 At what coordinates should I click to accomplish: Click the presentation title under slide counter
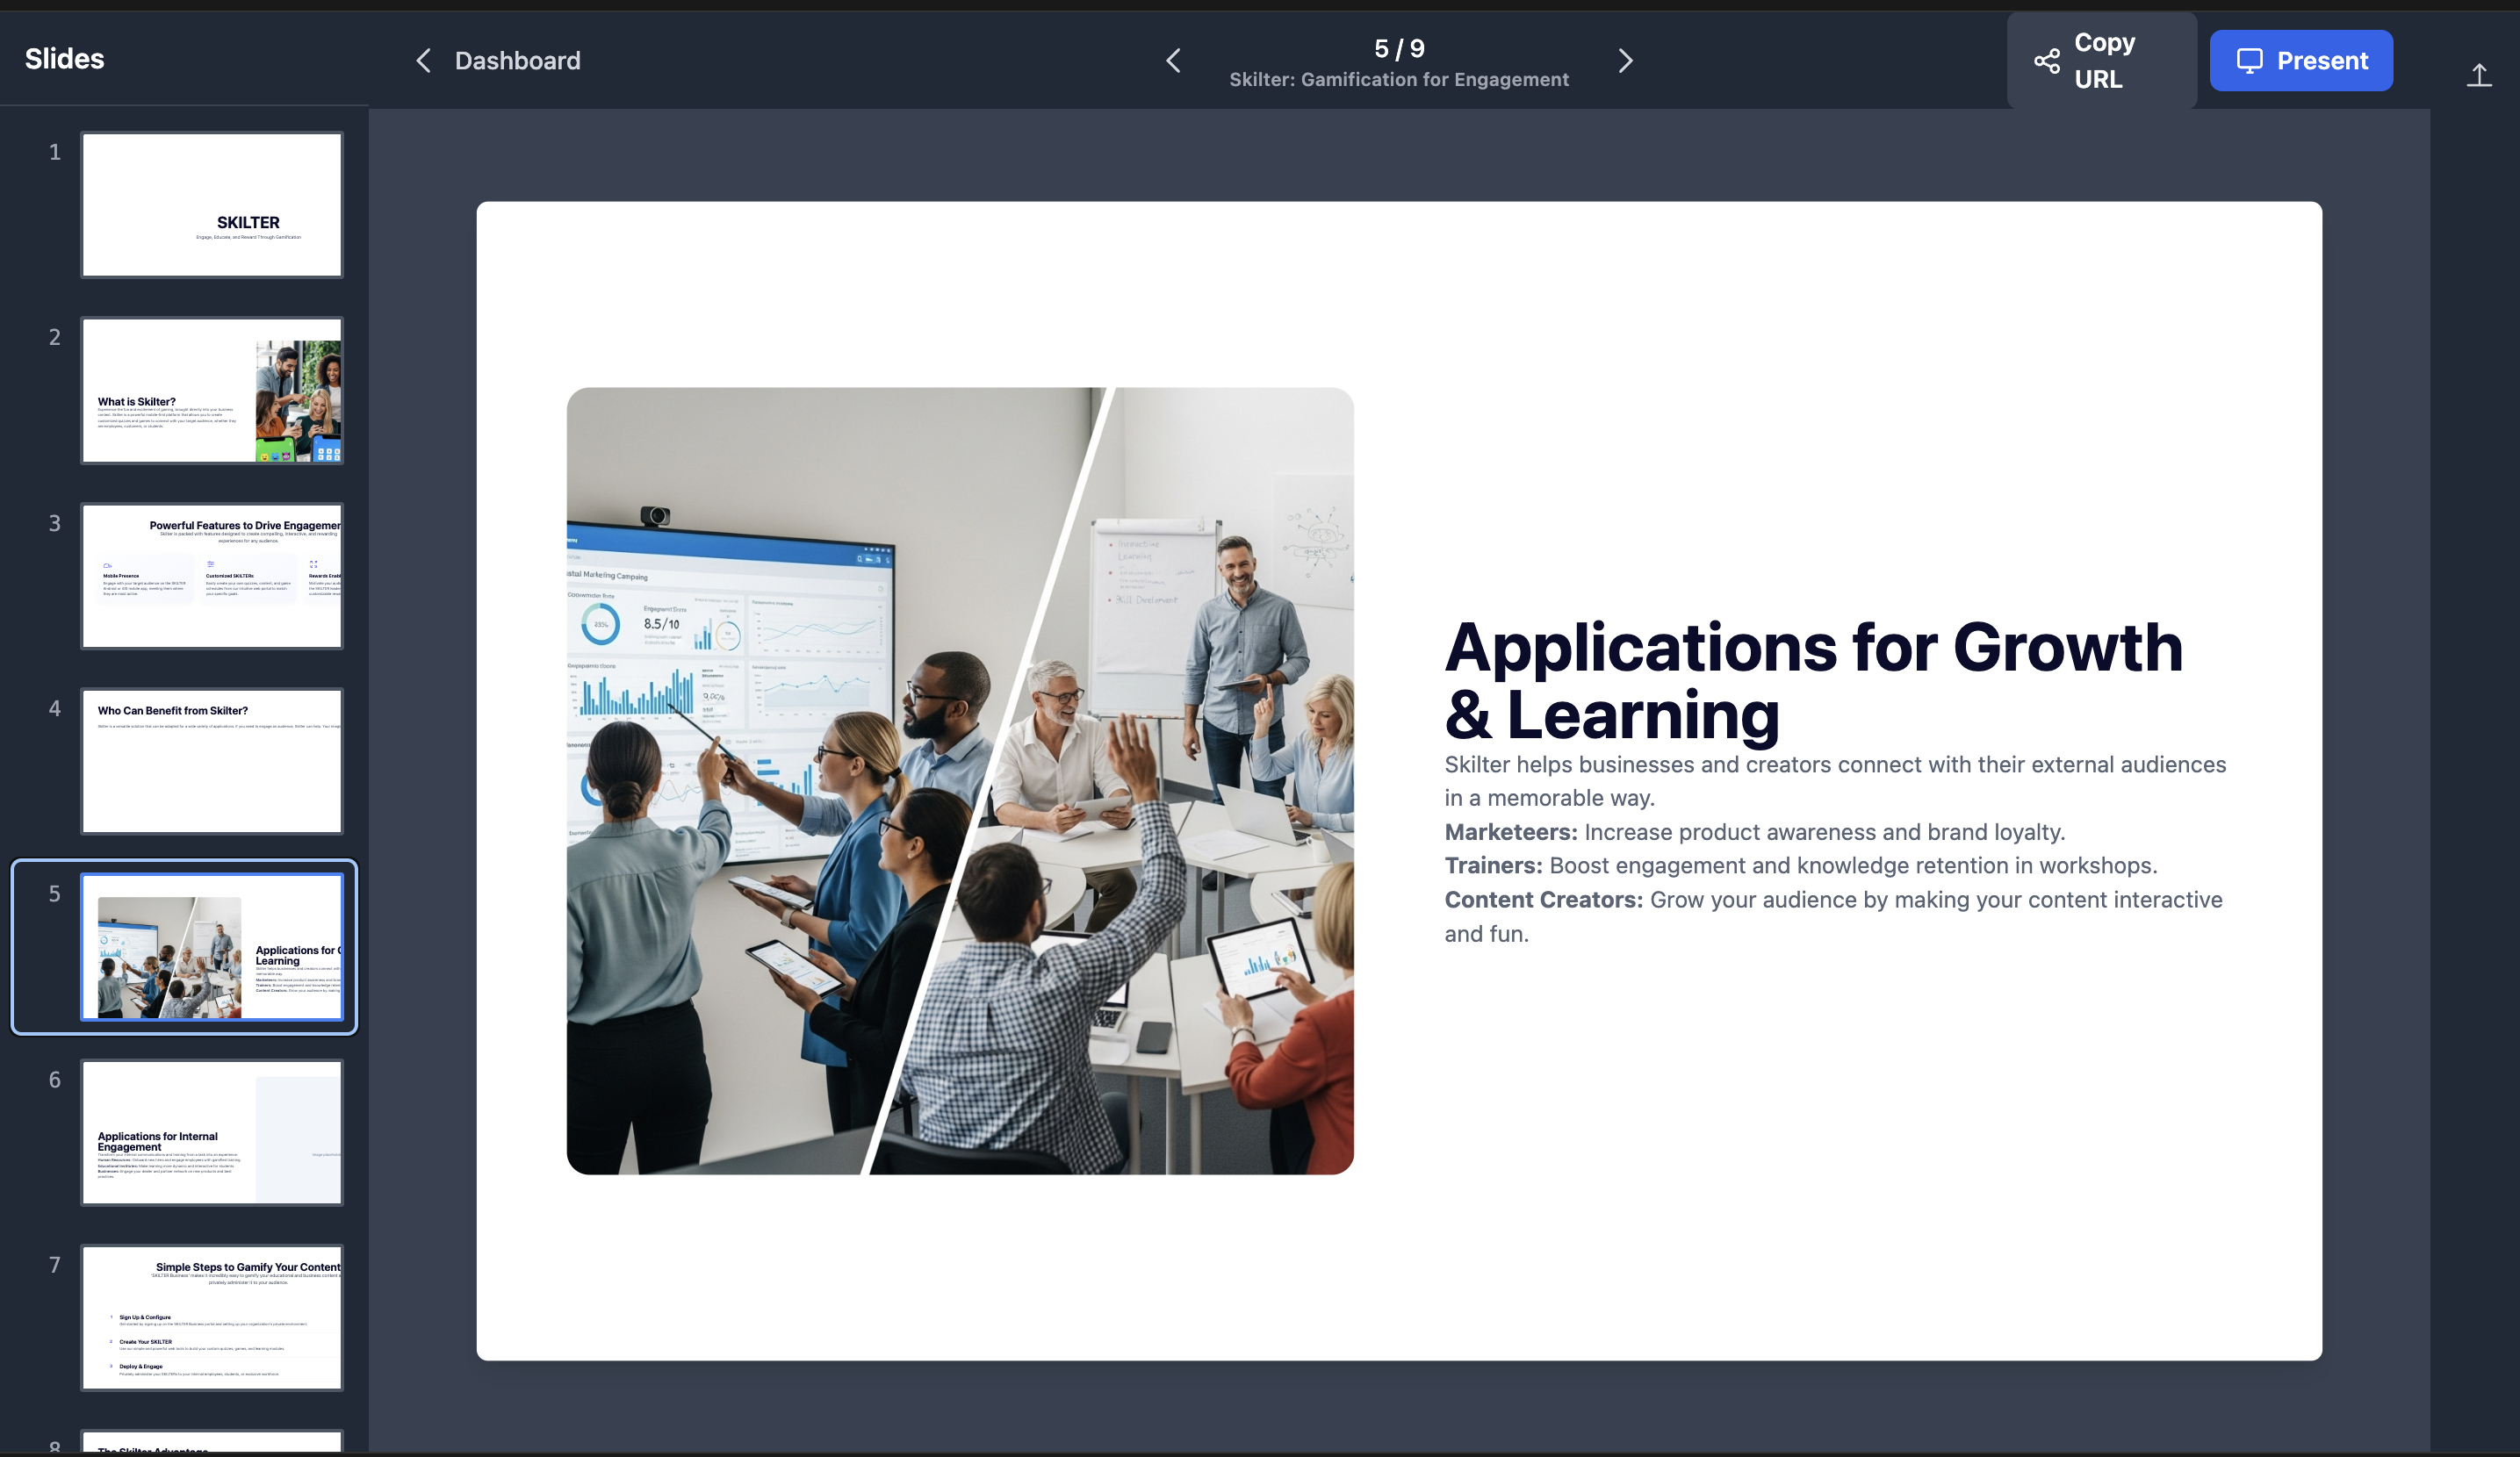[x=1398, y=80]
